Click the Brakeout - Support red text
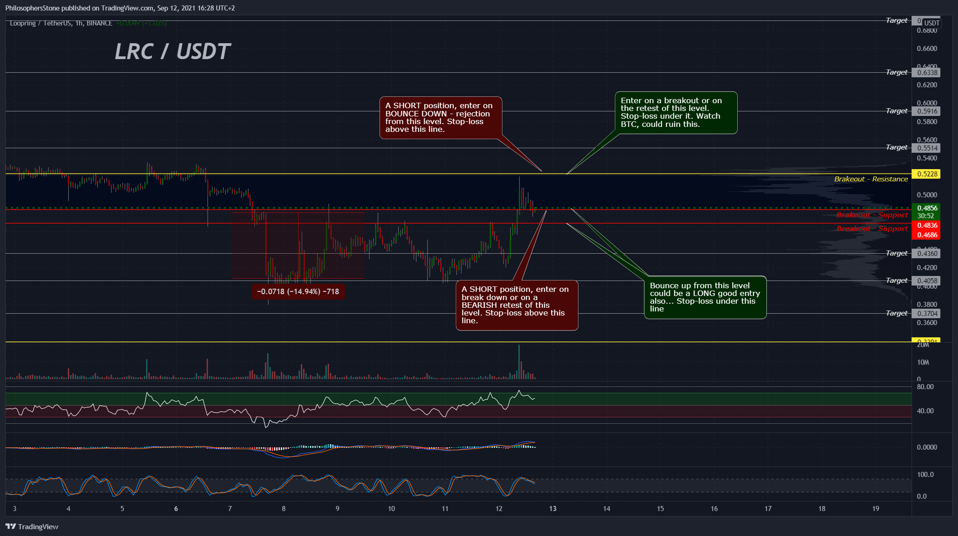Image resolution: width=958 pixels, height=536 pixels. (x=872, y=215)
